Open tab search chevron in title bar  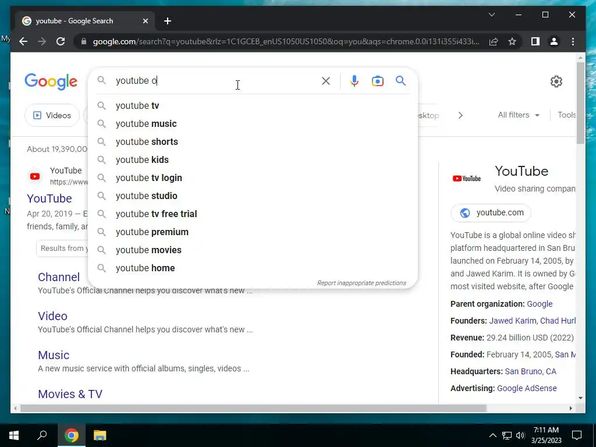491,15
